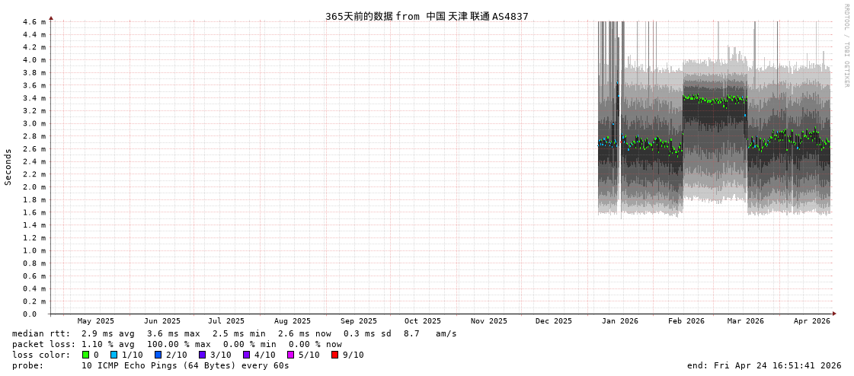The height and width of the screenshot is (376, 854).
Task: Click the Seconds y-axis title
Action: 8,167
